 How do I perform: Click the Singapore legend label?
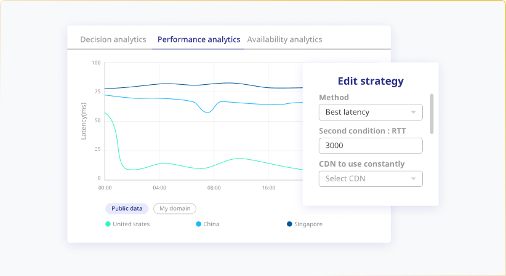[x=308, y=224]
